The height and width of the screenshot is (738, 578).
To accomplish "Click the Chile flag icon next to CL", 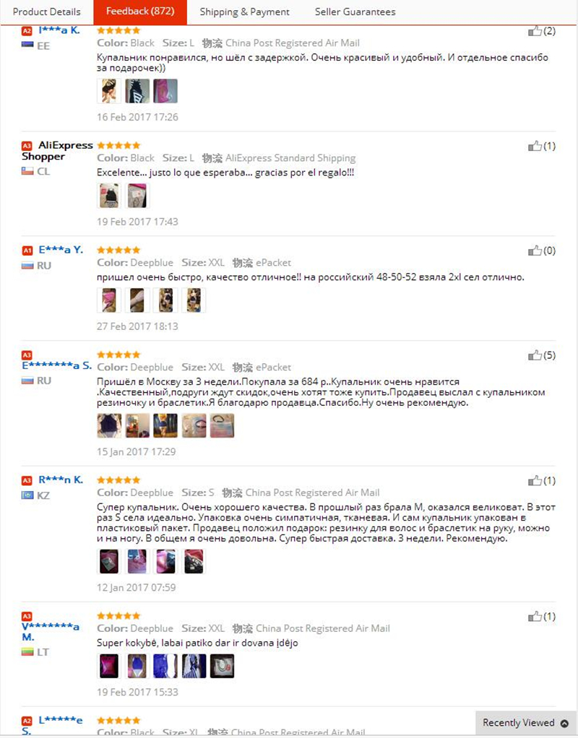I will [x=27, y=171].
